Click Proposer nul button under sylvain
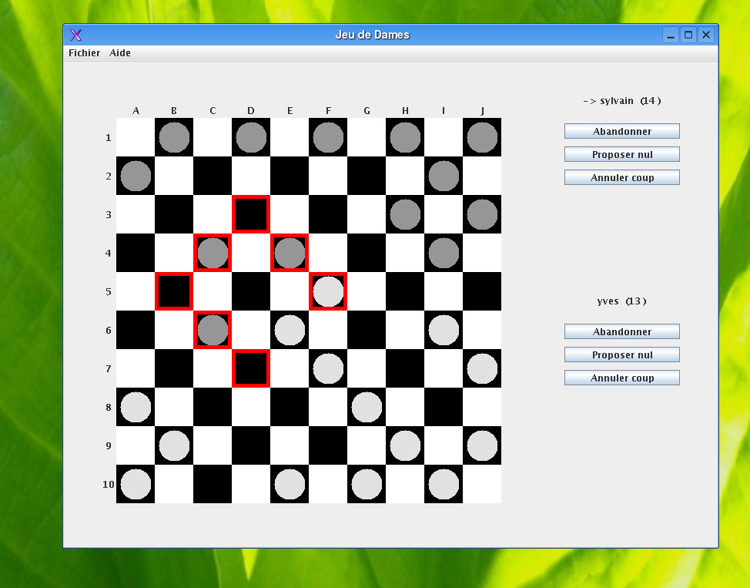The width and height of the screenshot is (750, 588). (x=622, y=154)
